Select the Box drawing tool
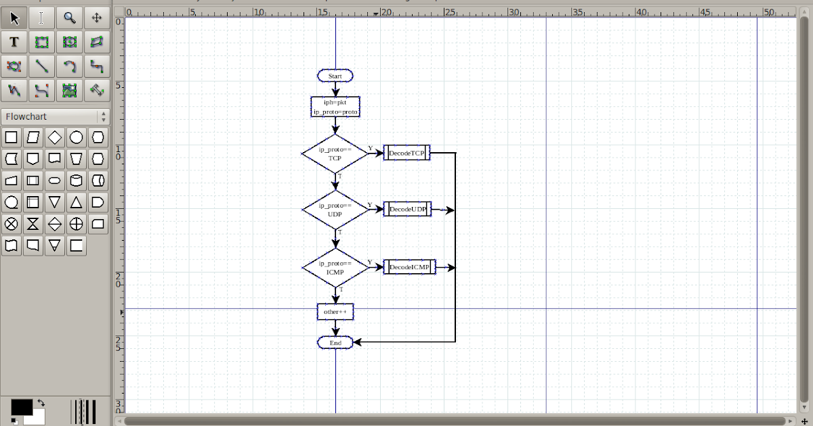813x426 pixels. click(x=42, y=43)
